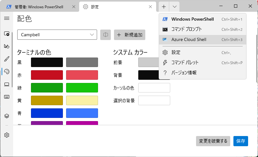258x157 pixels.
Task: Click the Ctrl+Shift+P shortcut text
Action: pyautogui.click(x=232, y=63)
